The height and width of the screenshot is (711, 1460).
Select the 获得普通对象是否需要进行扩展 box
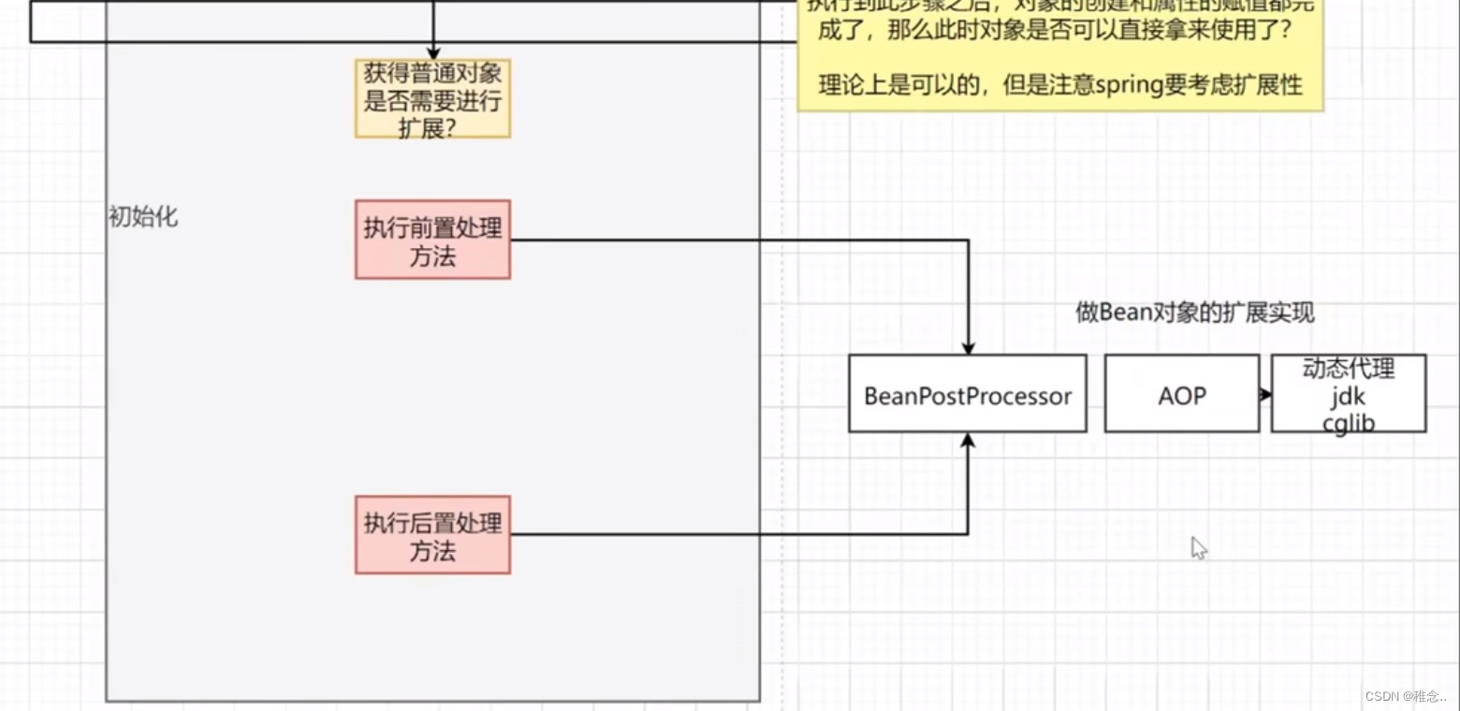click(x=432, y=98)
